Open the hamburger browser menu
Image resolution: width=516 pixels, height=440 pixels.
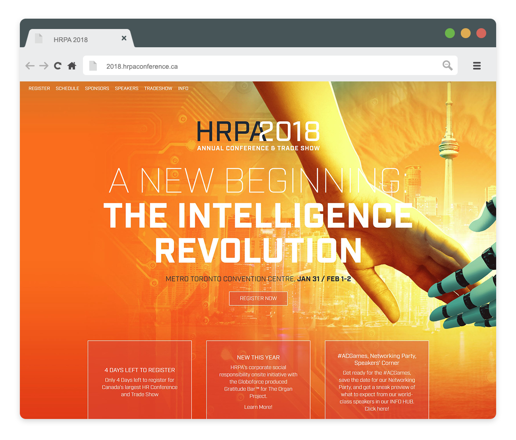pyautogui.click(x=477, y=66)
